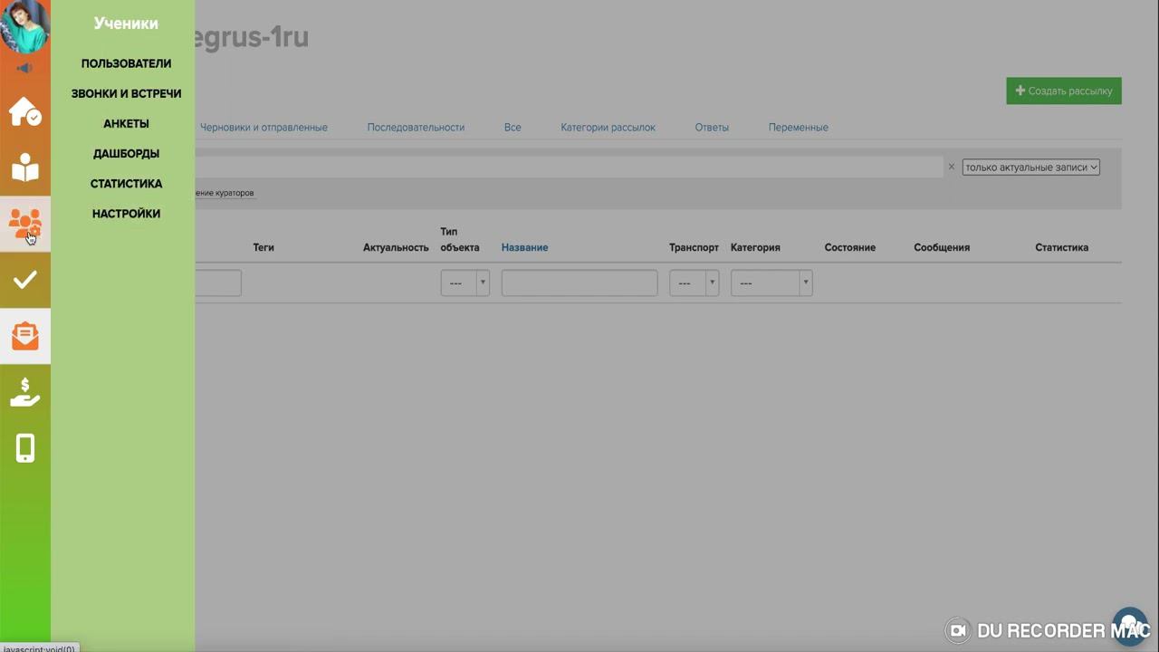
Task: Expand the только актуальные записи dropdown
Action: [1030, 167]
